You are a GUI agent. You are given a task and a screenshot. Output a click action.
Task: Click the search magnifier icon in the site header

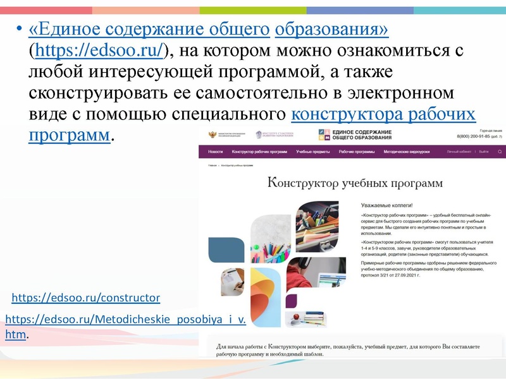(499, 152)
